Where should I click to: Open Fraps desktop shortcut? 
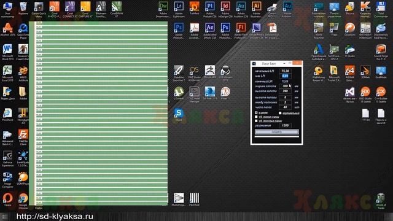(334, 29)
